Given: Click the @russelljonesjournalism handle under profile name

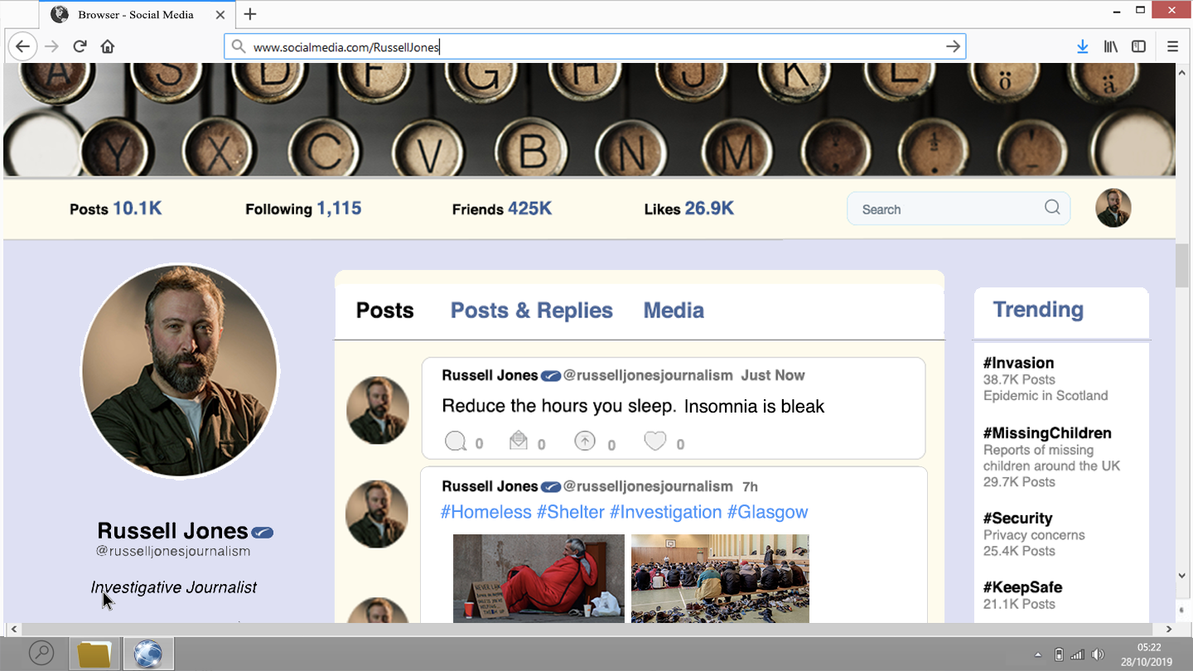Looking at the screenshot, I should tap(173, 551).
